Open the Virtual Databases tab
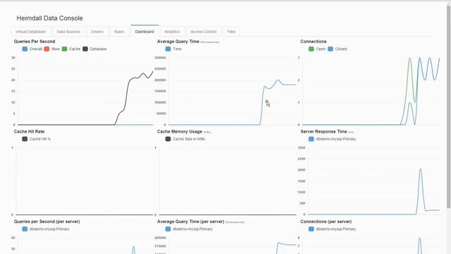Viewport: 451px width, 254px height. click(31, 32)
